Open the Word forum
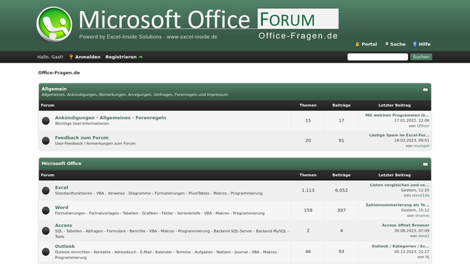 (61, 208)
